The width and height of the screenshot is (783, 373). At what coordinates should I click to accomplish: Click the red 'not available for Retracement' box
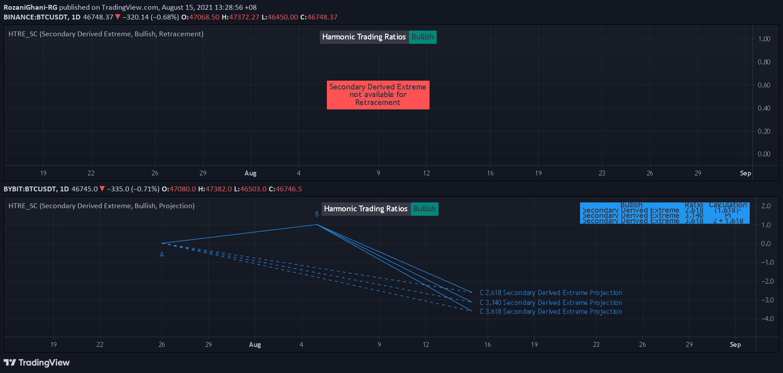click(x=378, y=95)
